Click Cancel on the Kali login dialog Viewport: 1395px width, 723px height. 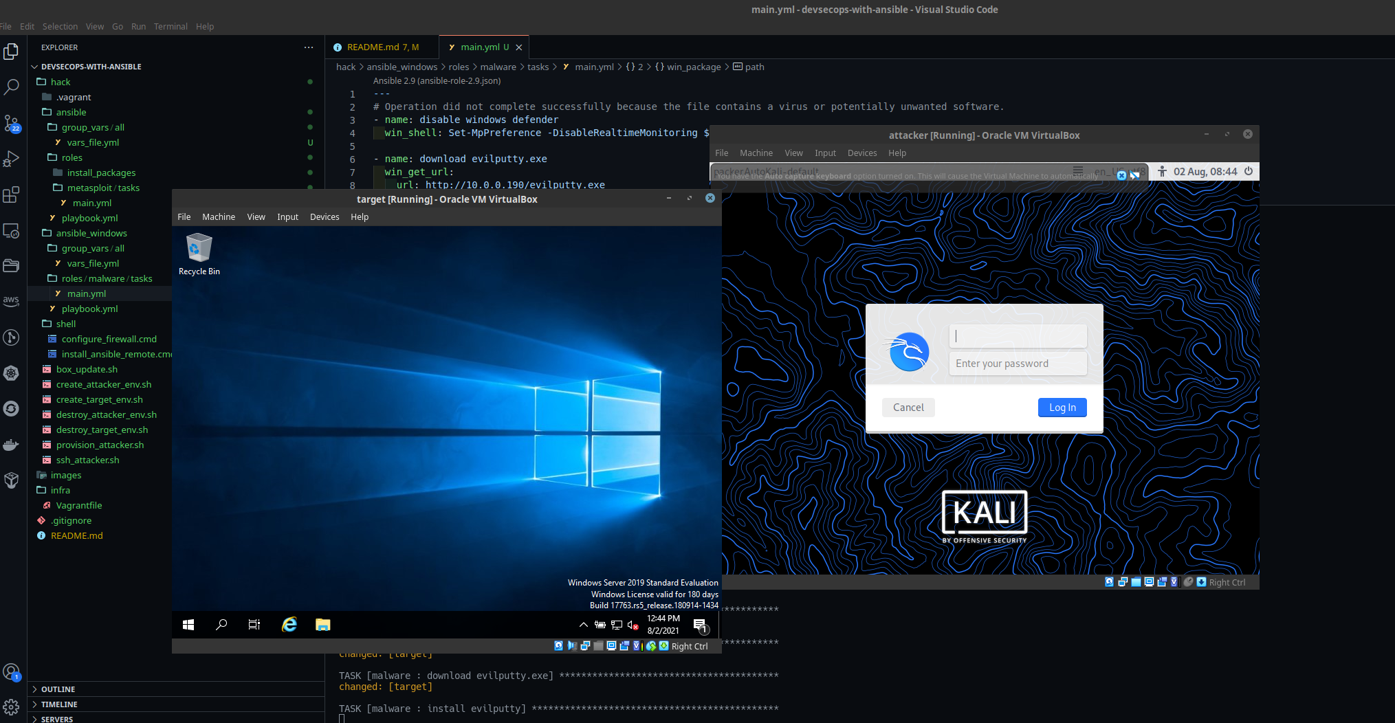pyautogui.click(x=908, y=408)
